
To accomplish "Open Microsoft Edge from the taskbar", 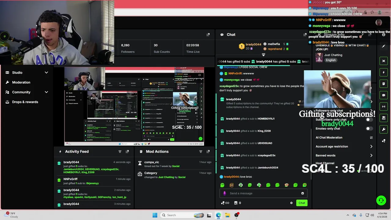I will pos(218,215).
